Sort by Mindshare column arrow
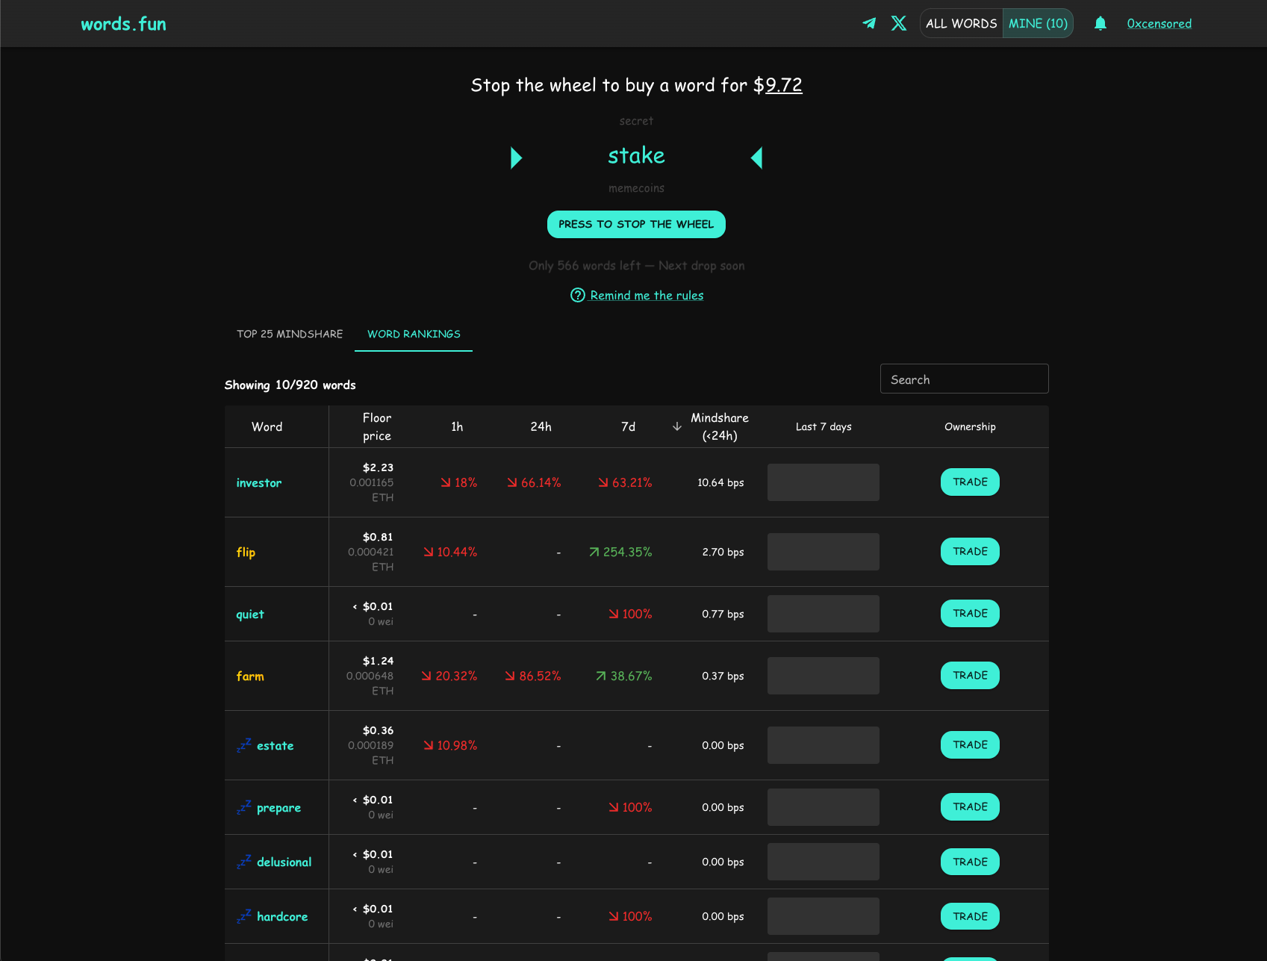The height and width of the screenshot is (961, 1267). pos(677,426)
